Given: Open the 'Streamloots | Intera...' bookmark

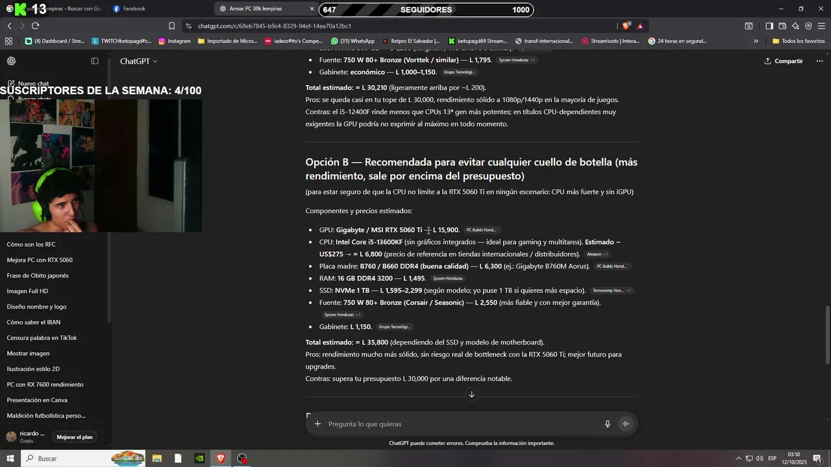Looking at the screenshot, I should (611, 41).
